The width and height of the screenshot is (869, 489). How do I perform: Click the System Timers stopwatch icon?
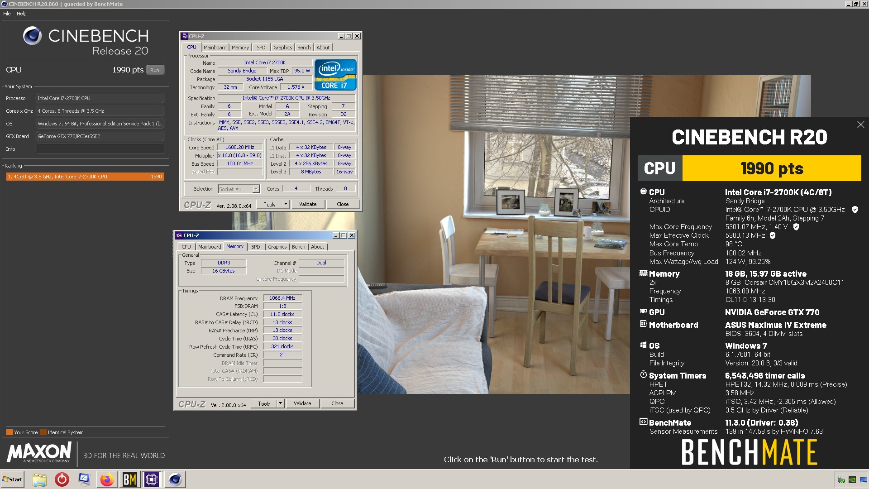tap(643, 374)
